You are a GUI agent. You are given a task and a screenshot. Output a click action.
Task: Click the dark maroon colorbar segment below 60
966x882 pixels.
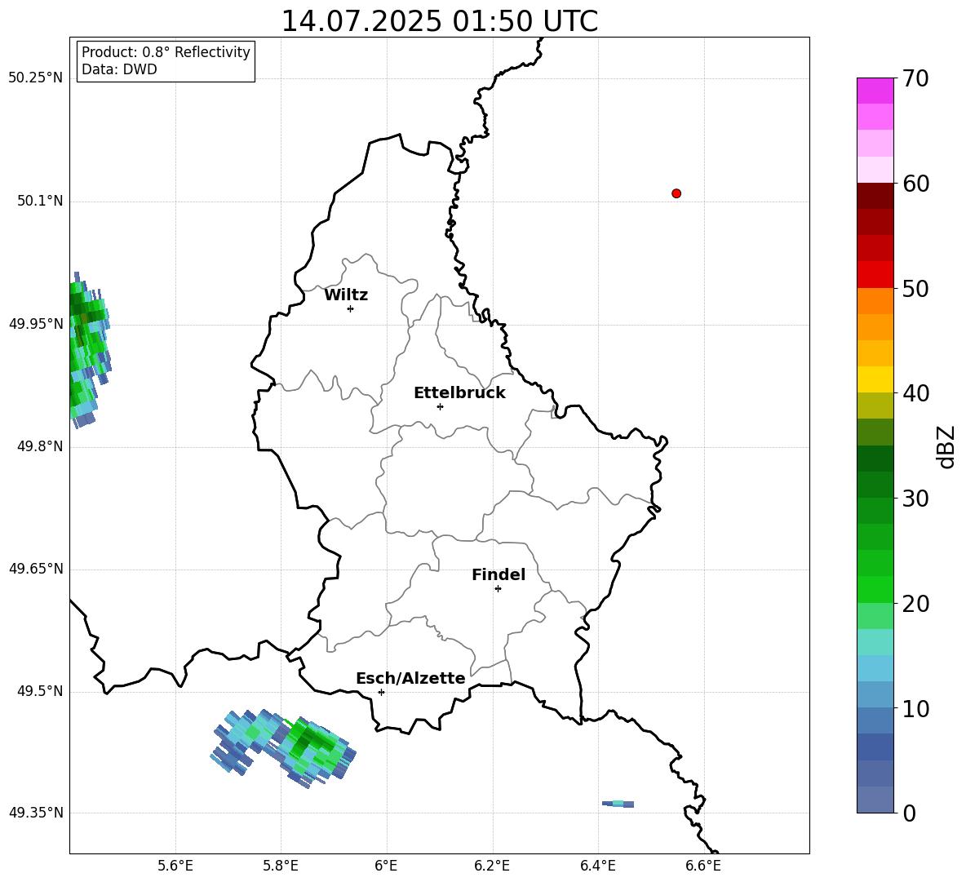pos(875,196)
